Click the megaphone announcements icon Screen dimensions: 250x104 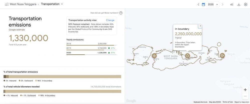click(232, 4)
